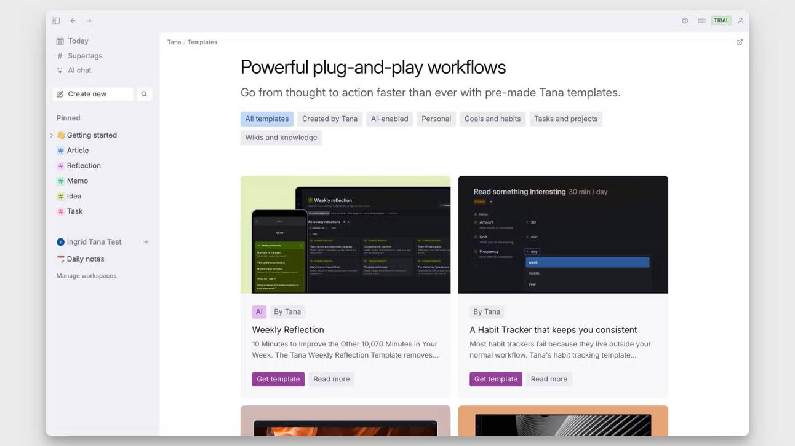Open the Habit Tracker preview thumbnail
The image size is (795, 446).
point(563,235)
